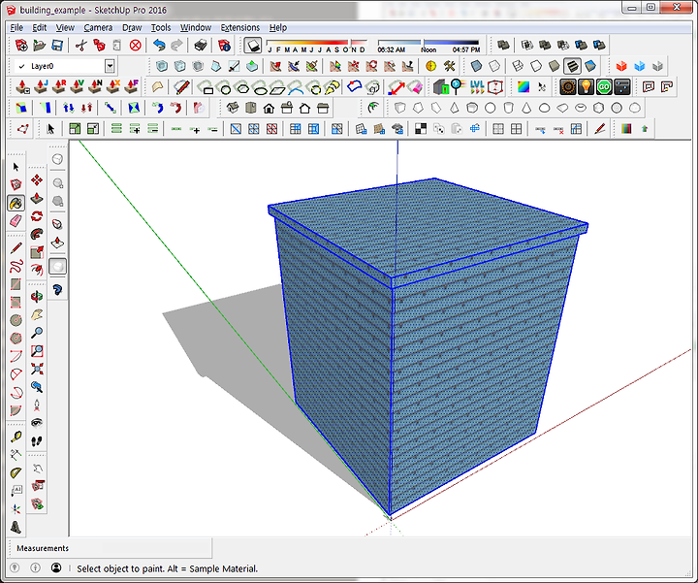Open the Camera menu
698x583 pixels.
(98, 27)
